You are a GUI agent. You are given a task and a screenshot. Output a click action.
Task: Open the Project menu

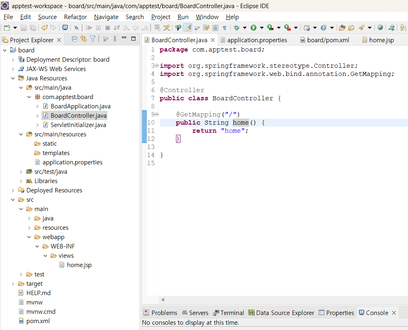[x=161, y=17]
